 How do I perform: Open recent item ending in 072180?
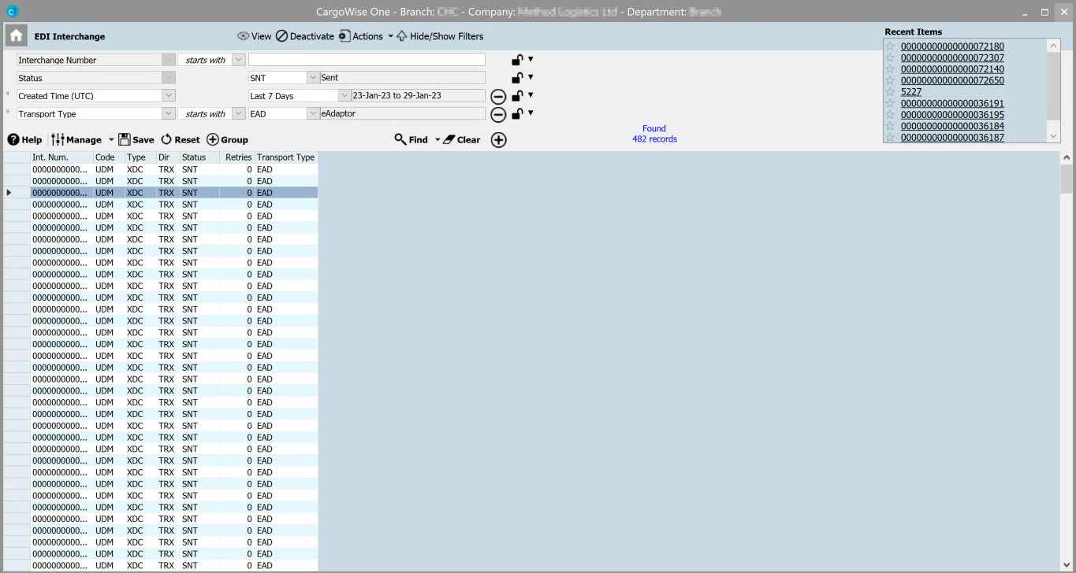952,46
